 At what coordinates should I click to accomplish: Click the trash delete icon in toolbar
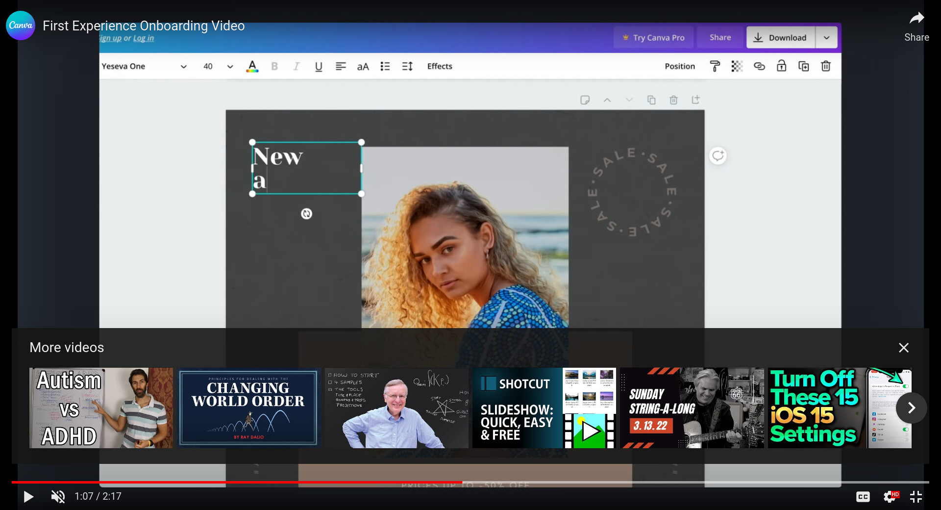pyautogui.click(x=825, y=66)
